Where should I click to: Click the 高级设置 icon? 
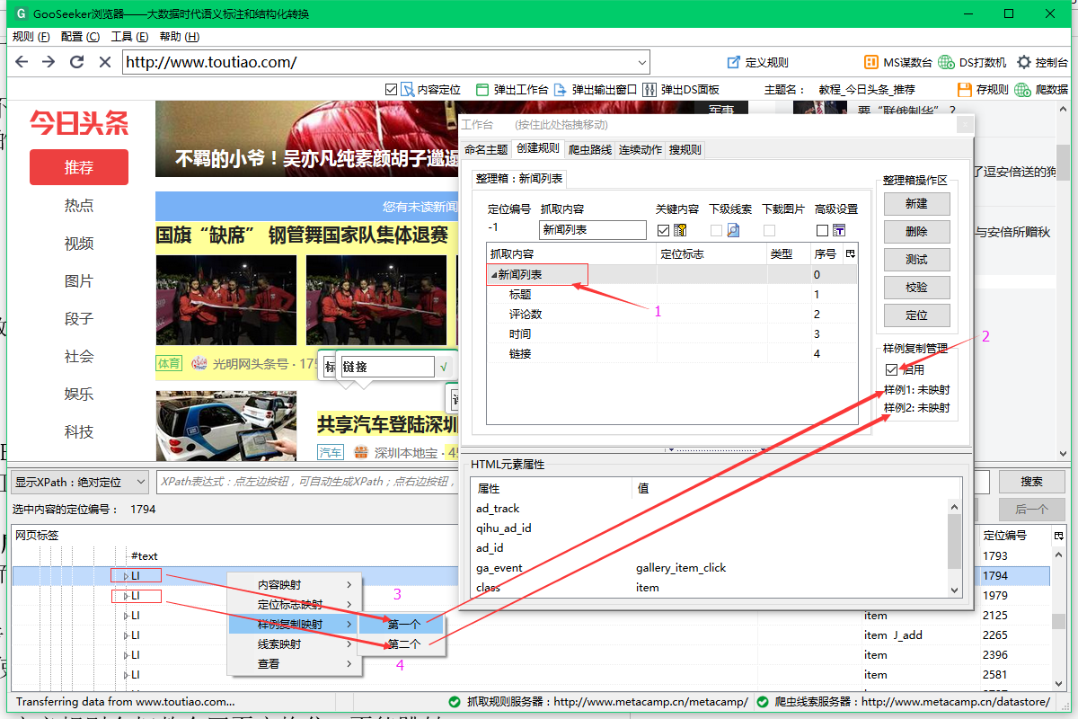point(839,230)
